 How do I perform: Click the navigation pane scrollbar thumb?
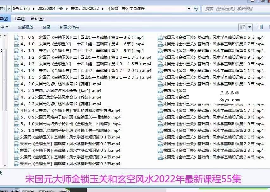[x=5, y=80]
